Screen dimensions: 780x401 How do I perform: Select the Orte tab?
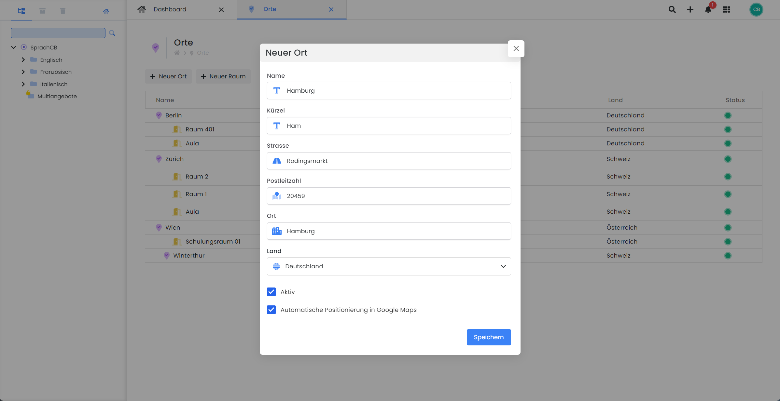(x=270, y=9)
